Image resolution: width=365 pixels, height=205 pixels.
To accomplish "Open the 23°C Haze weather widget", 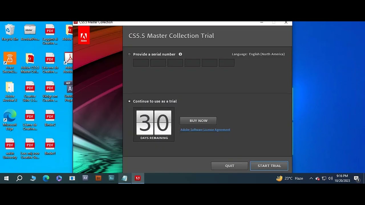I will [x=289, y=179].
